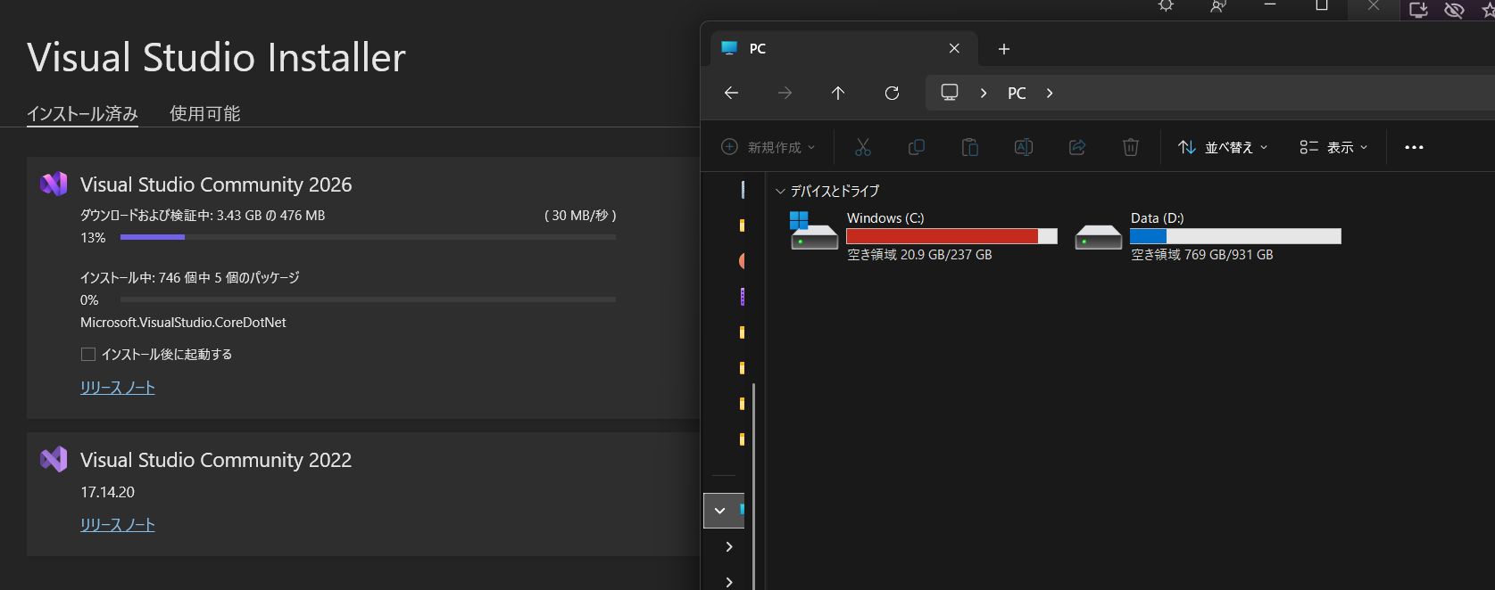
Task: Switch to the インストール済み tab
Action: point(82,113)
